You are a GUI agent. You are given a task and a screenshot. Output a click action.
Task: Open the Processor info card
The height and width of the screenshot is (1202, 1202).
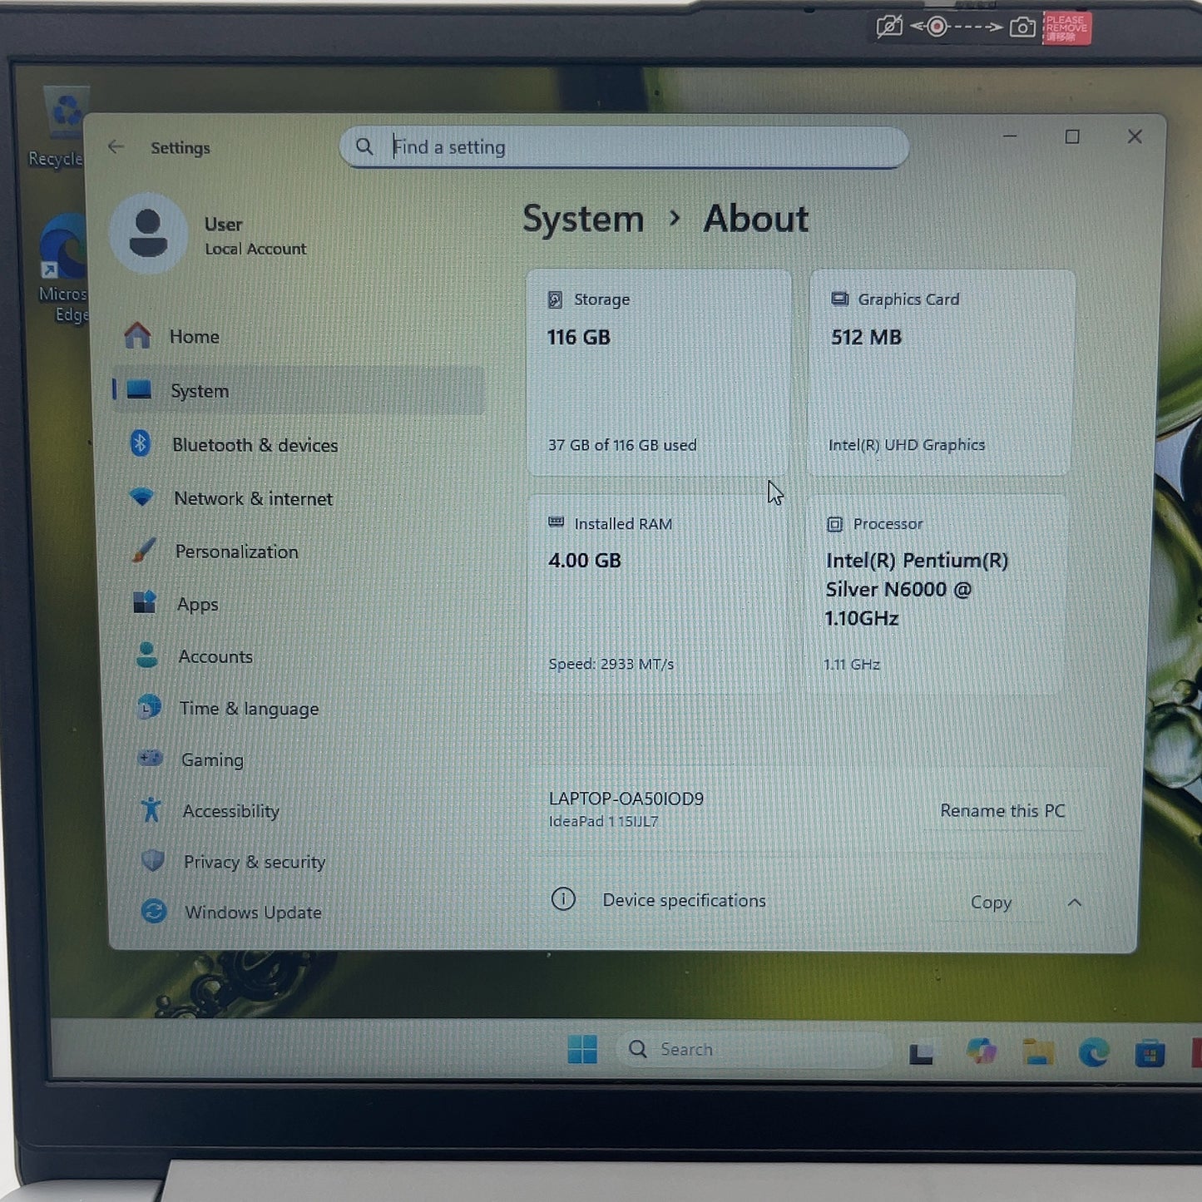point(935,595)
